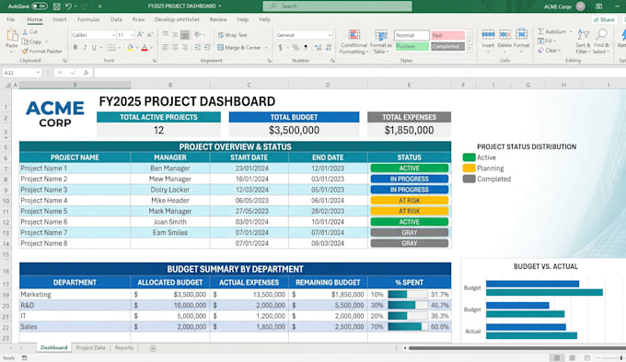Toggle Underline formatting
This screenshot has height=362, width=626.
point(94,48)
